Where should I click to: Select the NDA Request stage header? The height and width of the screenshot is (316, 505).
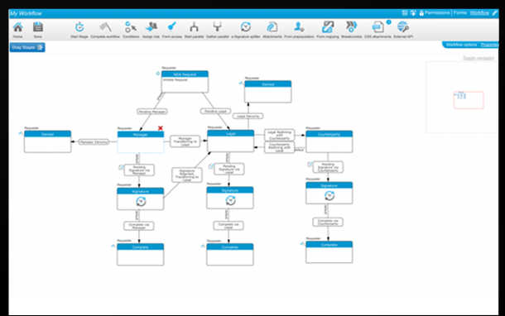(x=185, y=74)
